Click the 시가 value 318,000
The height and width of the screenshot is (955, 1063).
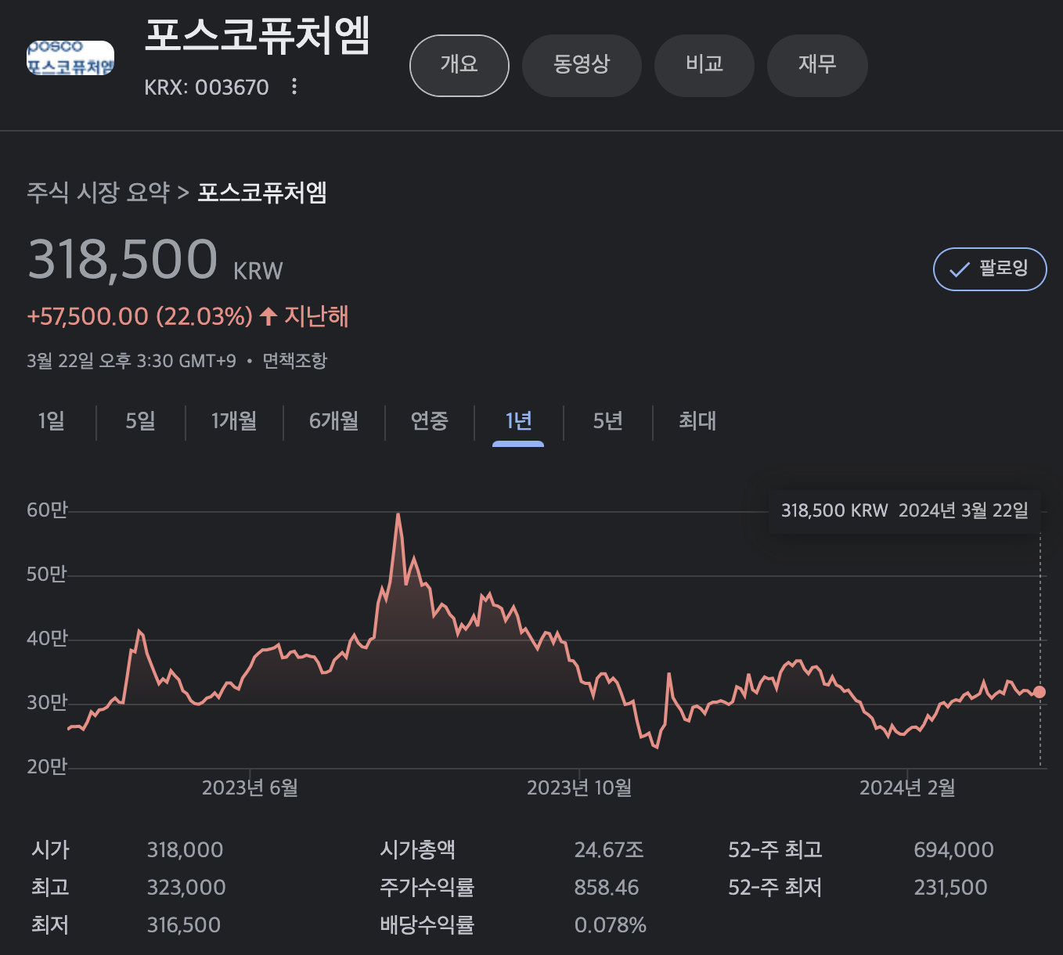pos(186,850)
